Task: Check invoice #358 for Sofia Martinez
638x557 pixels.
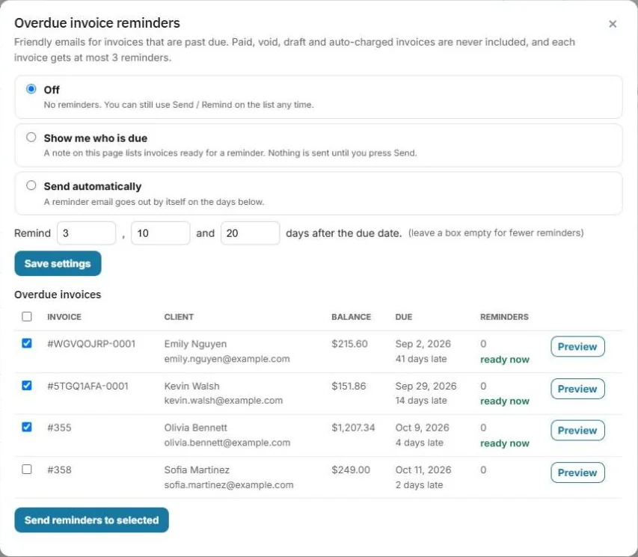Action: 27,470
